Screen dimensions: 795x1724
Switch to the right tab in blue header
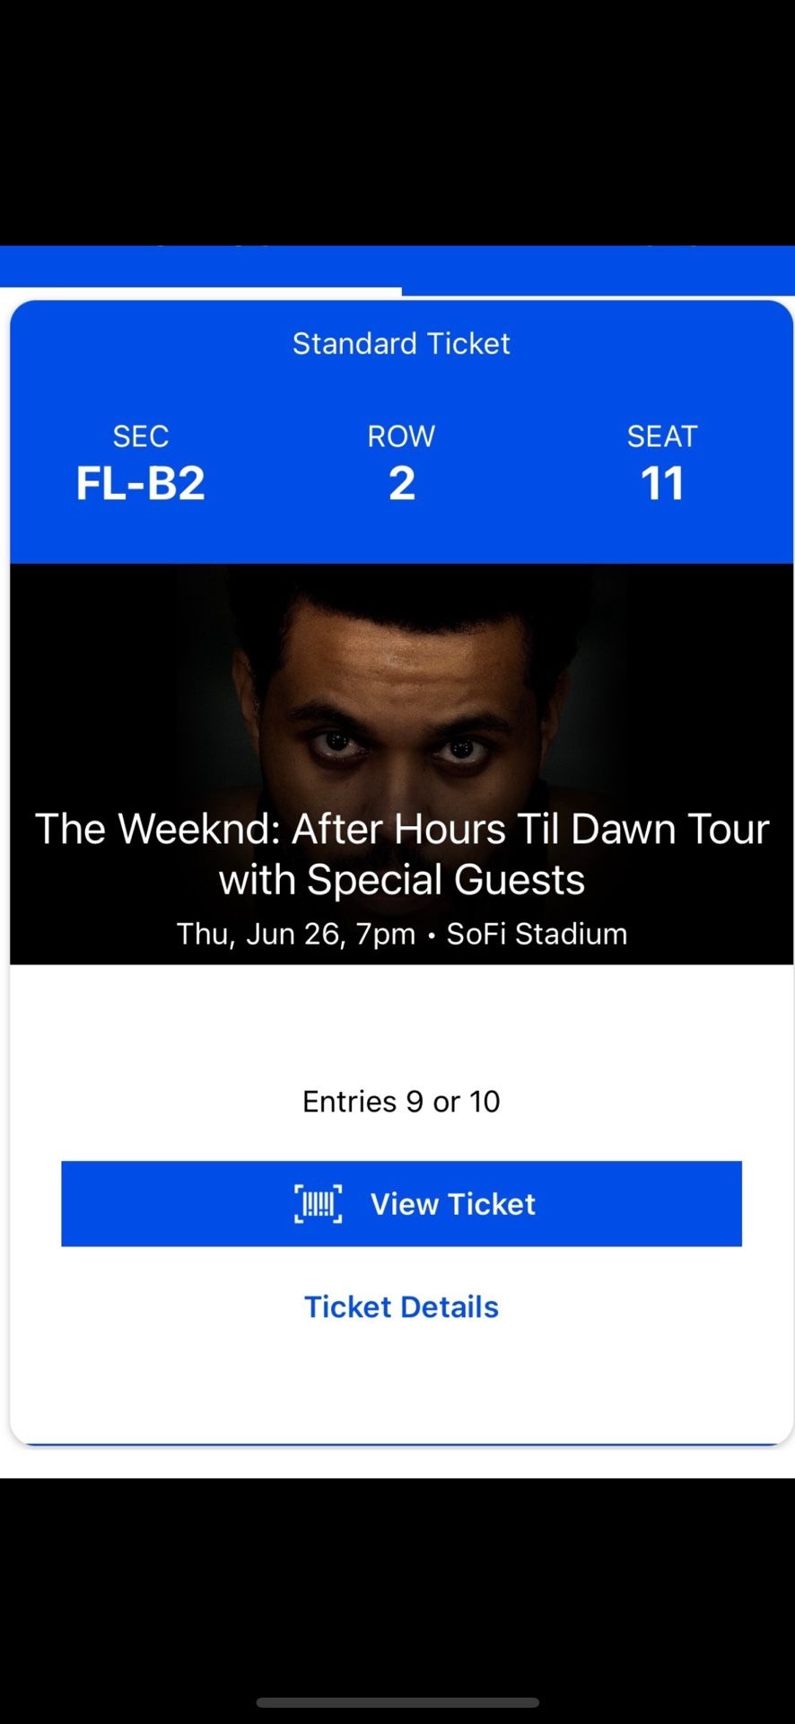point(598,266)
